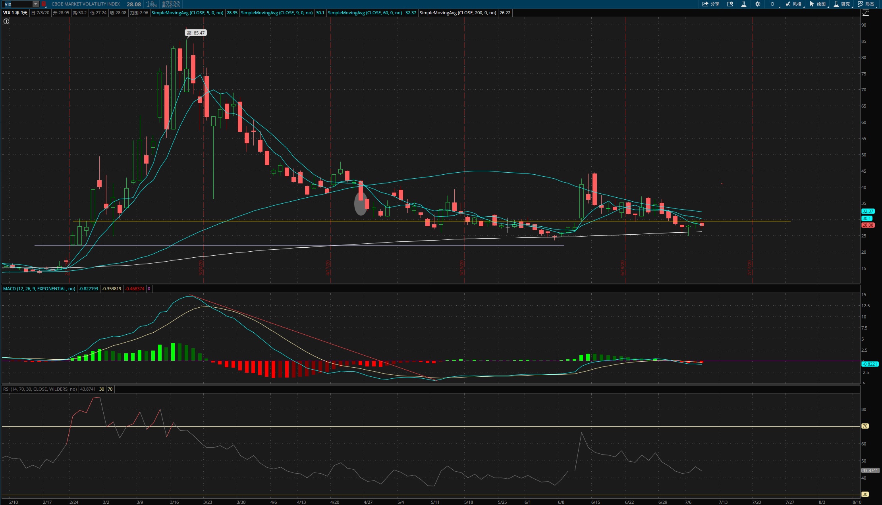
Task: Click the flask Edit Studies icon
Action: [x=744, y=4]
